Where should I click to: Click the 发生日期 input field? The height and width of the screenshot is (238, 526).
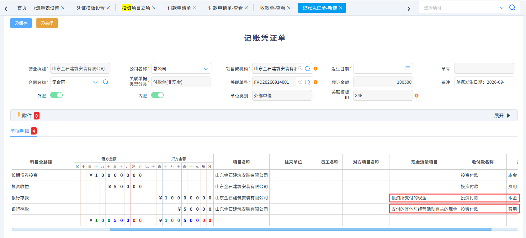[383, 68]
